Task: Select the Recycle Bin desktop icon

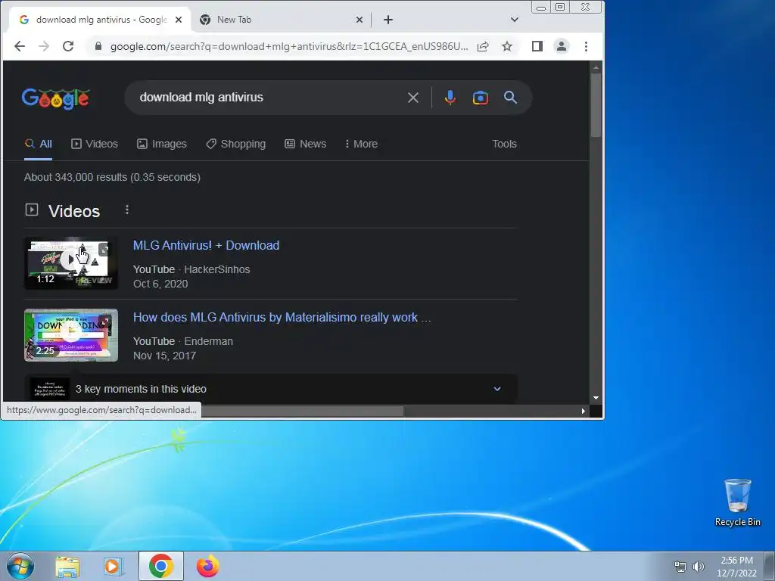Action: [737, 503]
